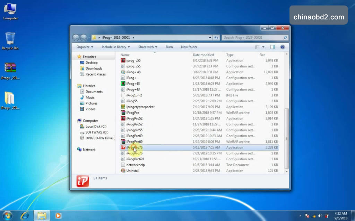
Task: Open Desktop in the navigation pane
Action: [x=92, y=63]
